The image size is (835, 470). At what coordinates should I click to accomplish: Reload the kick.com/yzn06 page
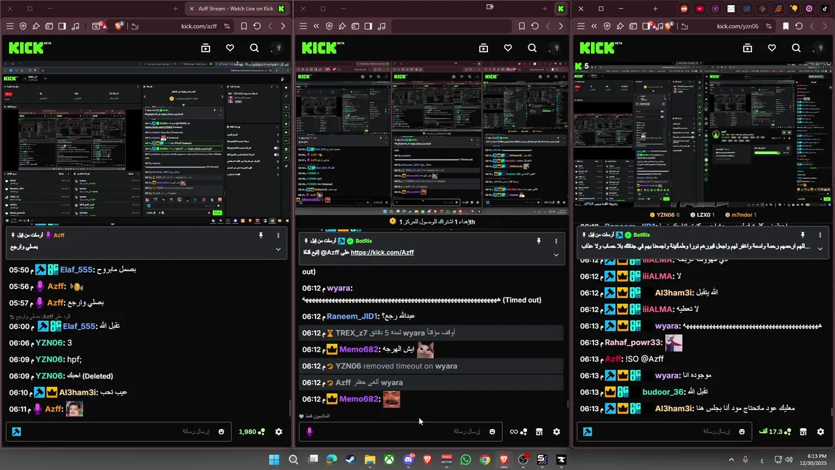(799, 26)
